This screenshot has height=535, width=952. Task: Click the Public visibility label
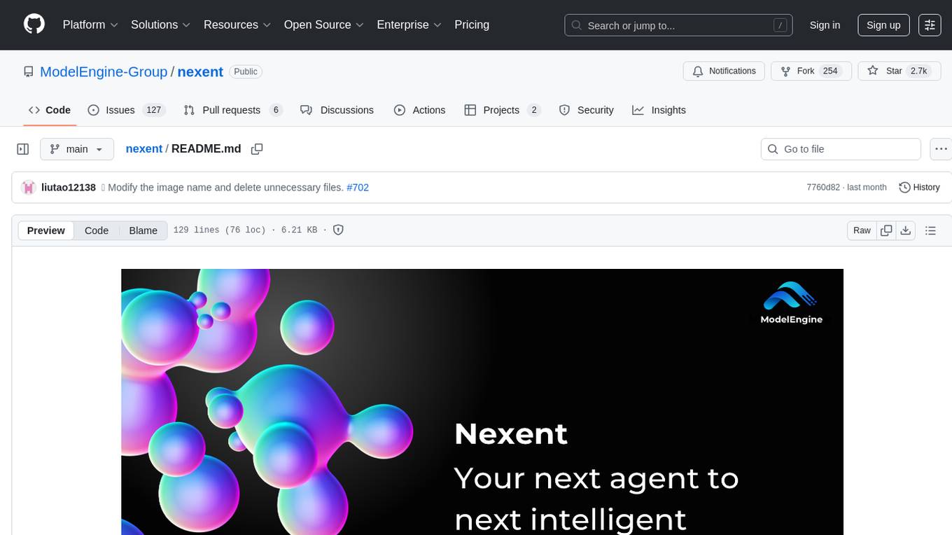tap(246, 71)
